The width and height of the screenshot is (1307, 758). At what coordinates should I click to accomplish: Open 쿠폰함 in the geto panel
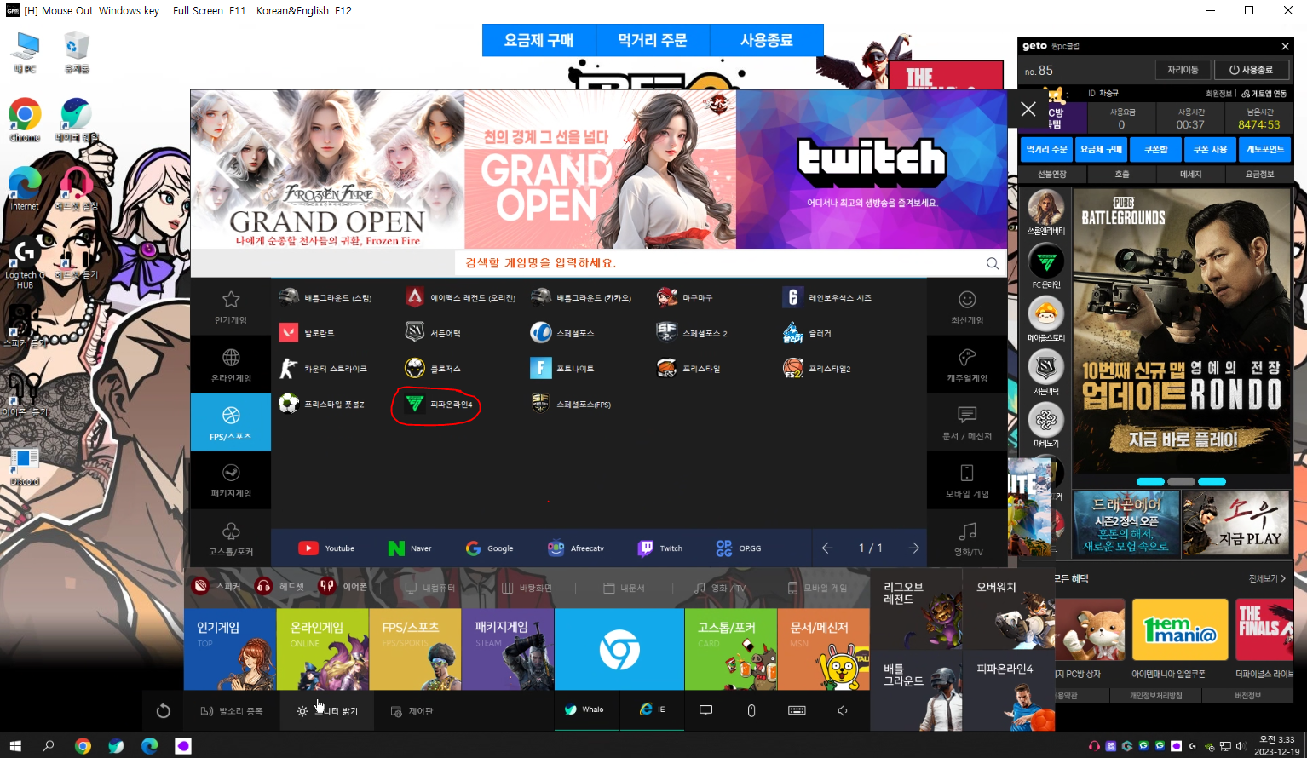[1156, 149]
